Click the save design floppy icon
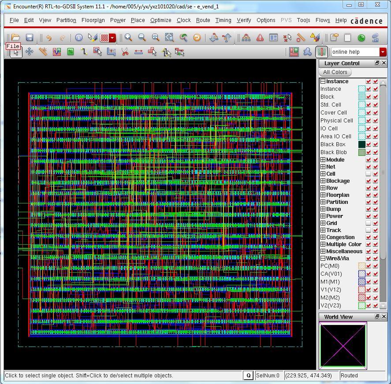The height and width of the screenshot is (384, 391). (30, 38)
